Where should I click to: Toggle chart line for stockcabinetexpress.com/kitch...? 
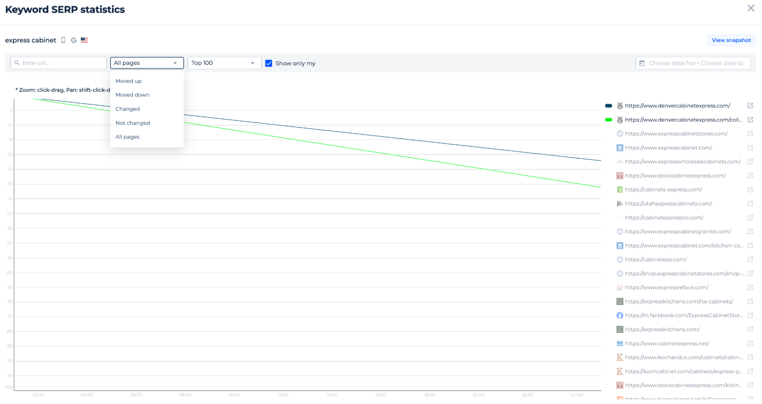680,385
